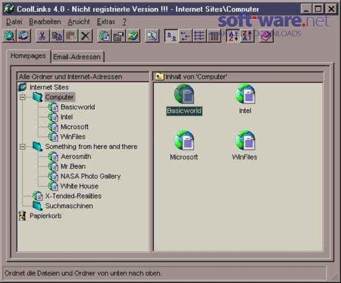Click the CoolLinks app icon in the title bar

click(9, 9)
